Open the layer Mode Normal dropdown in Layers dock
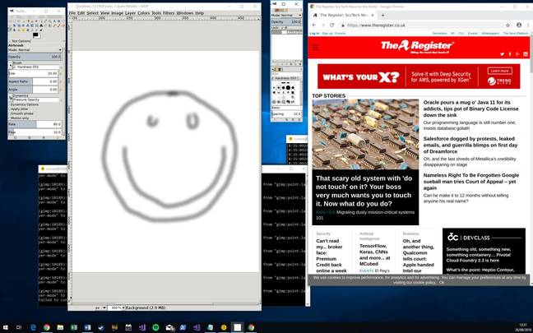Screen dimensions: 533x333 click(286, 16)
